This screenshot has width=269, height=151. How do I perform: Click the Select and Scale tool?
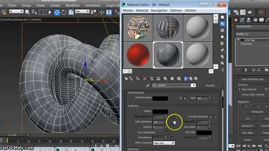click(x=71, y=12)
